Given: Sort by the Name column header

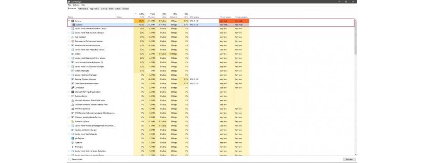Looking at the screenshot, I should click(92, 15).
